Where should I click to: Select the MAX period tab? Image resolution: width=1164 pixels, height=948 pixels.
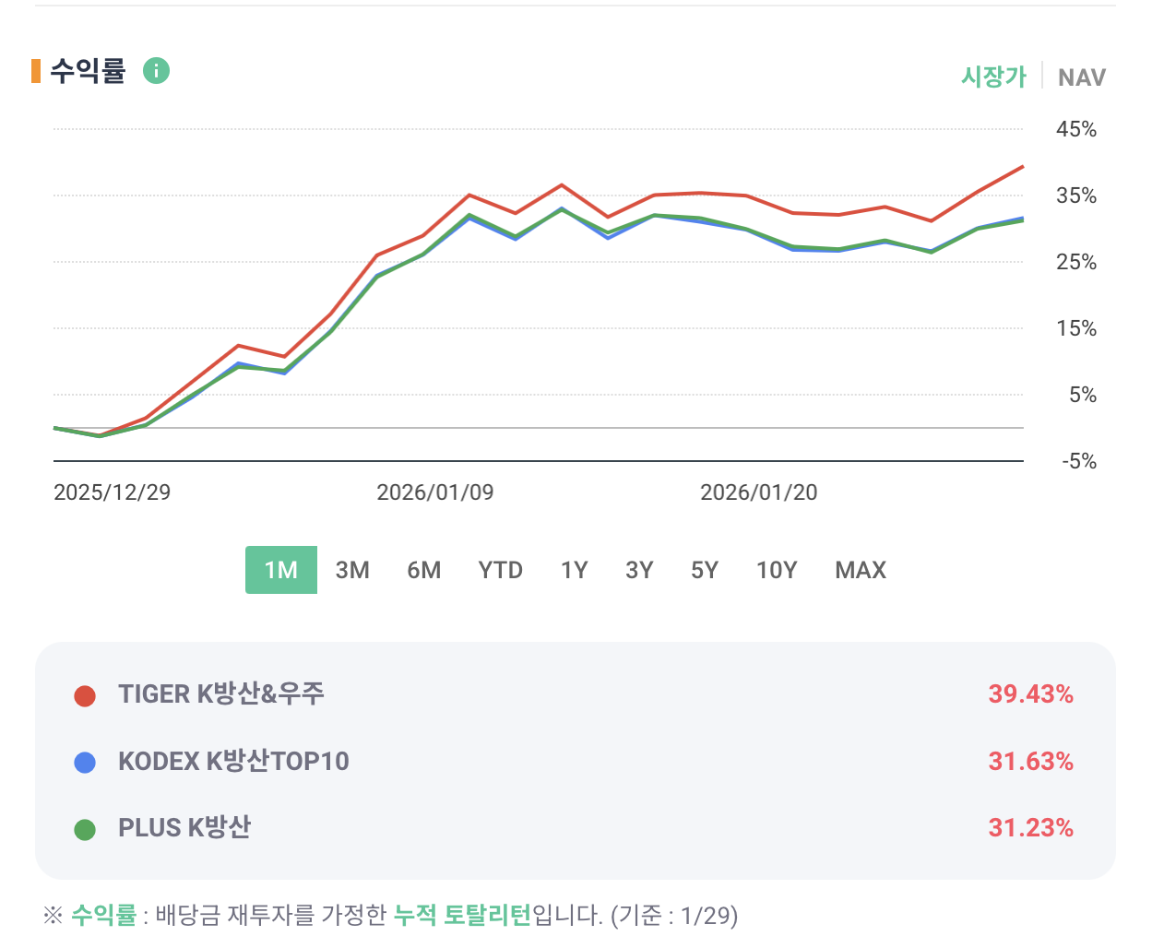(861, 570)
